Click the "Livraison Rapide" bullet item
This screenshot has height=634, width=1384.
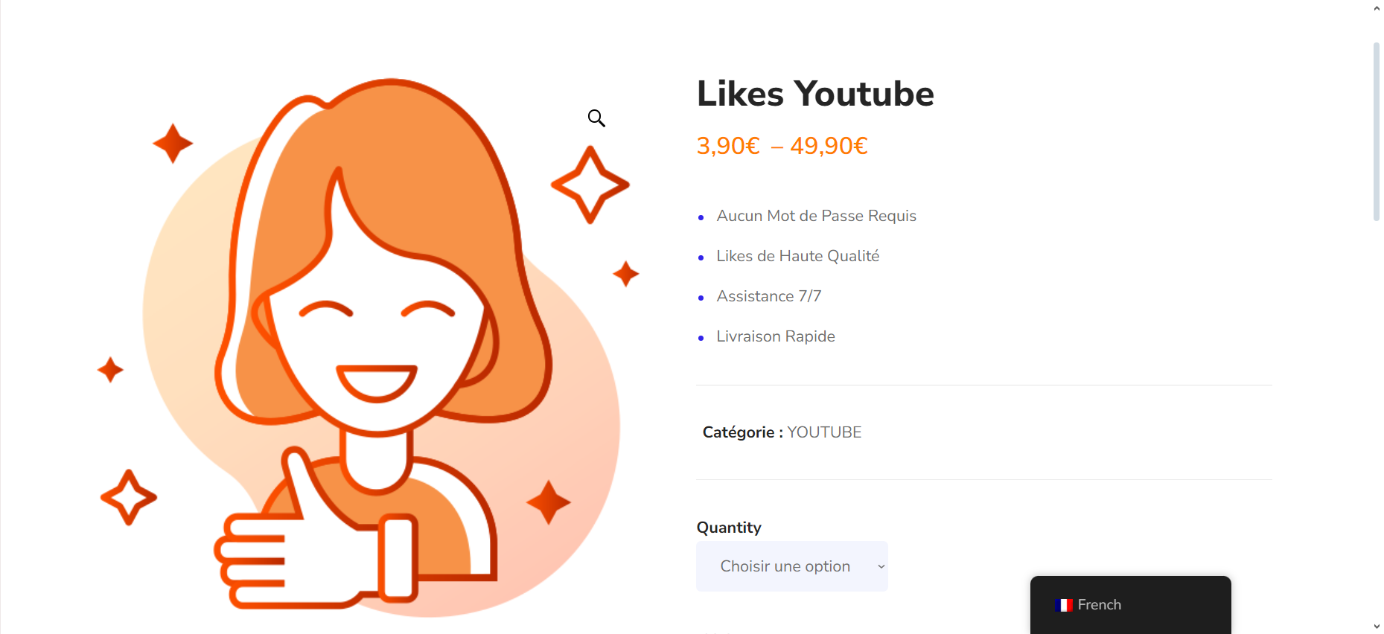(776, 336)
